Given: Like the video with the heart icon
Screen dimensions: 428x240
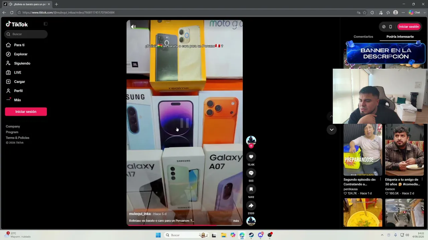Looking at the screenshot, I should 251,157.
